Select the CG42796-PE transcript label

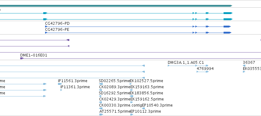click(x=57, y=30)
